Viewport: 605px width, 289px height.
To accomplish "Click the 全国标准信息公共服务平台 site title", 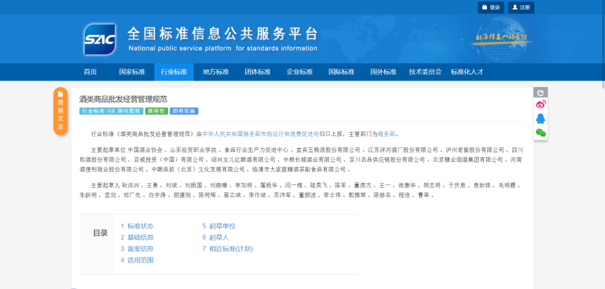I will [222, 35].
